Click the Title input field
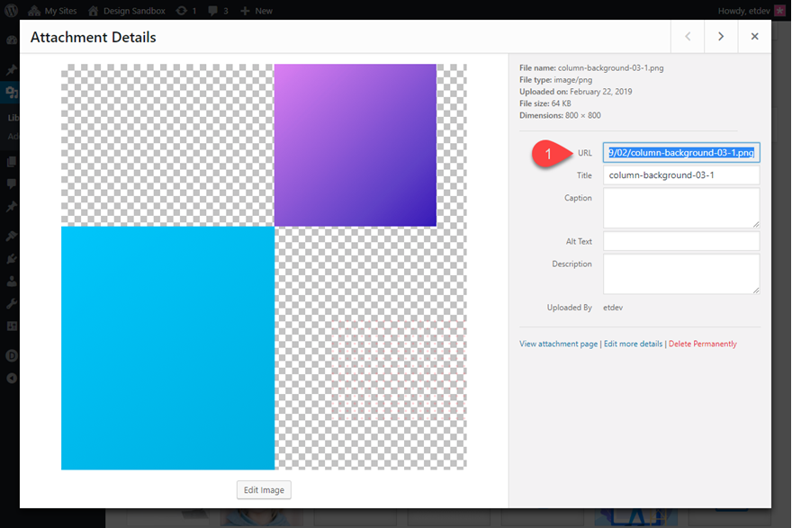The image size is (792, 528). 681,175
